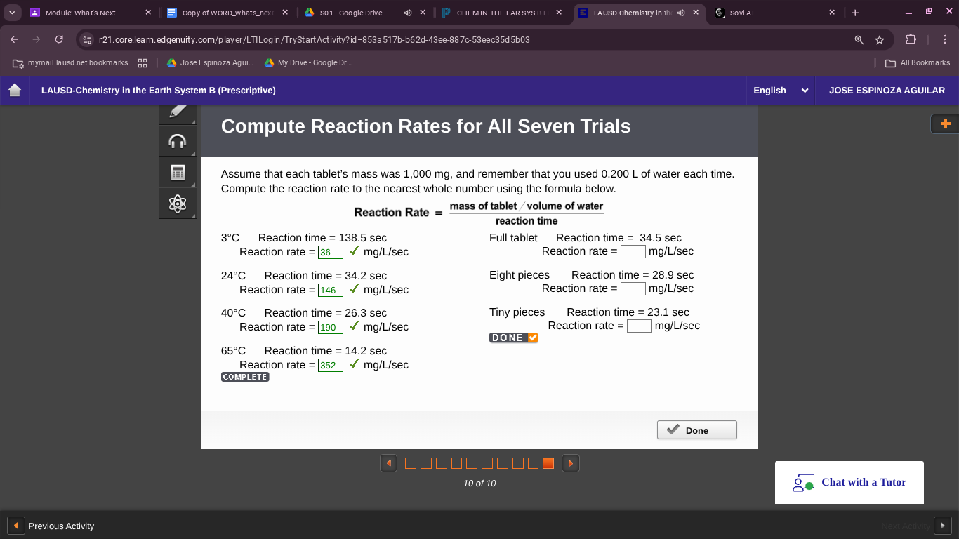Click the home icon in the course header
The width and height of the screenshot is (959, 539).
click(14, 90)
